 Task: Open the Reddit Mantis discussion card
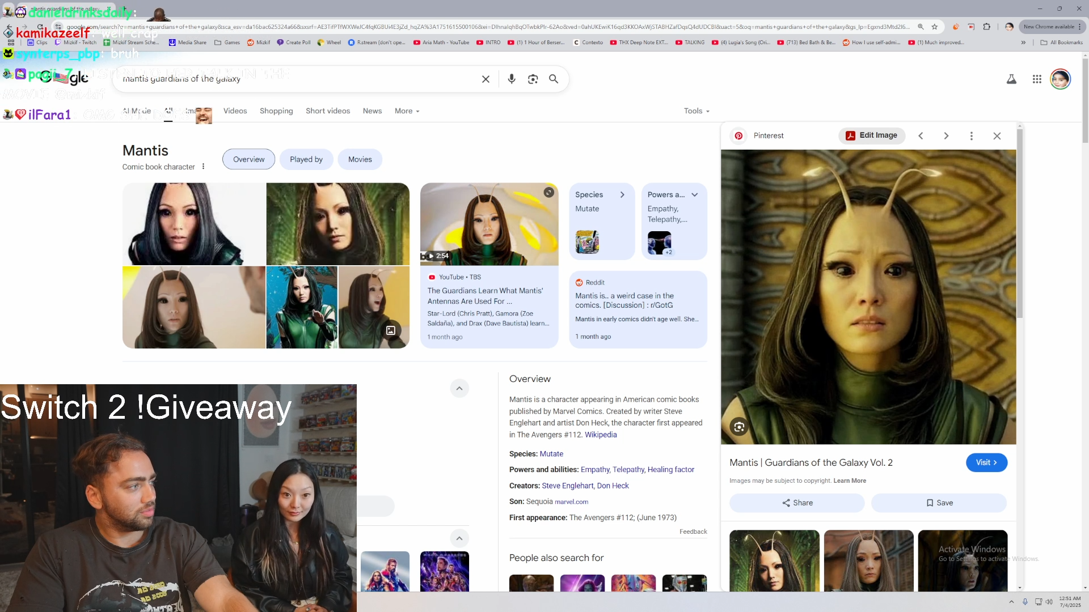coord(638,310)
